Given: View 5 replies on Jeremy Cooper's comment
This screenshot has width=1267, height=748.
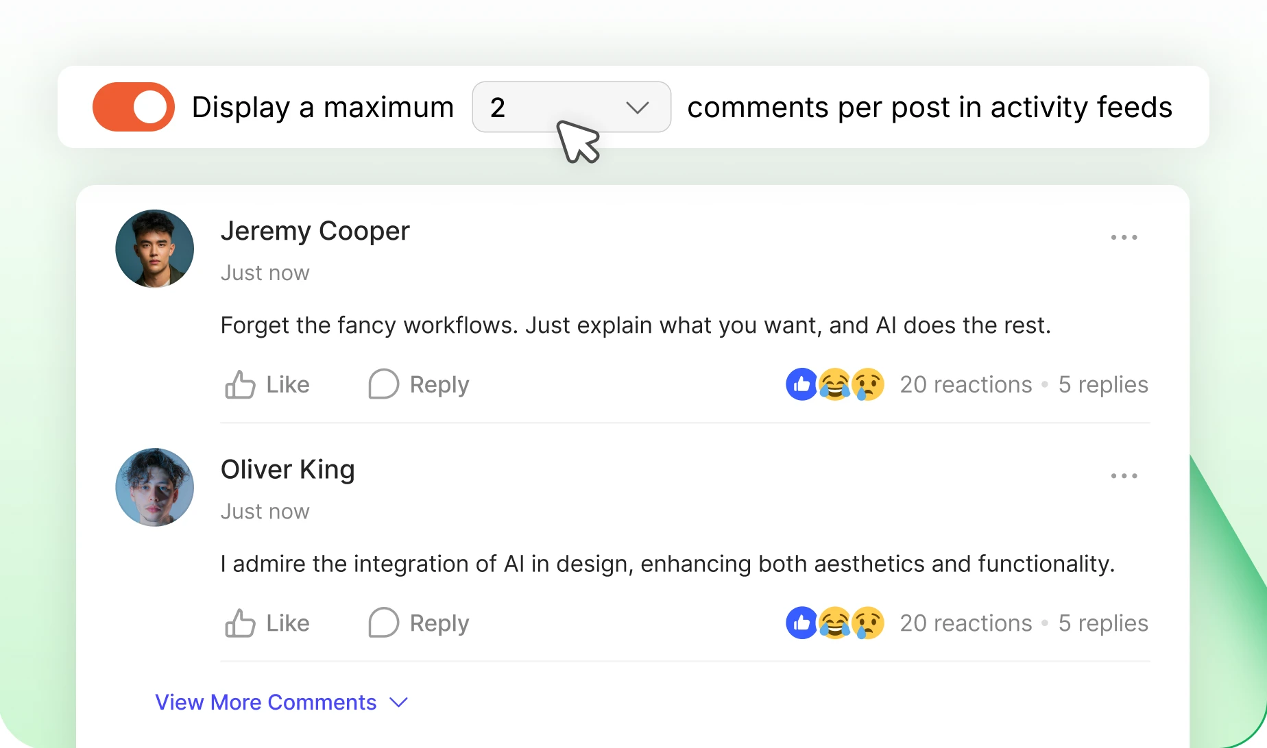Looking at the screenshot, I should tap(1103, 384).
